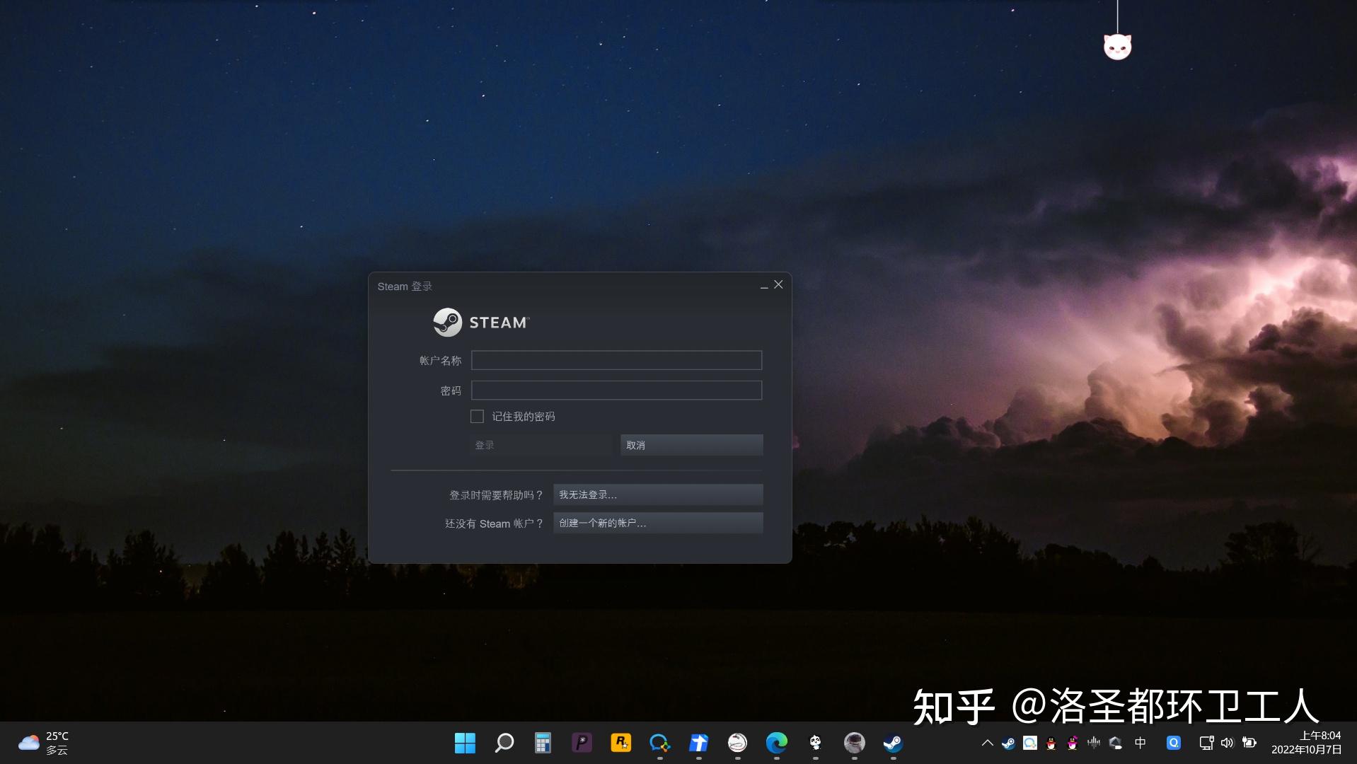Open the Windows Start menu
Viewport: 1357px width, 764px height.
[x=465, y=743]
